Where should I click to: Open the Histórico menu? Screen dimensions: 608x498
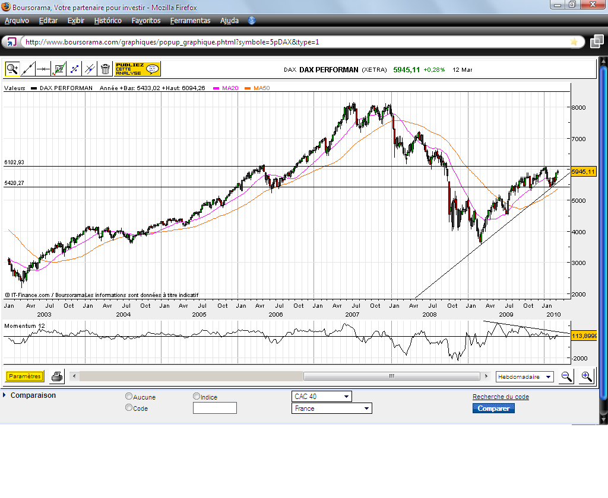(108, 21)
